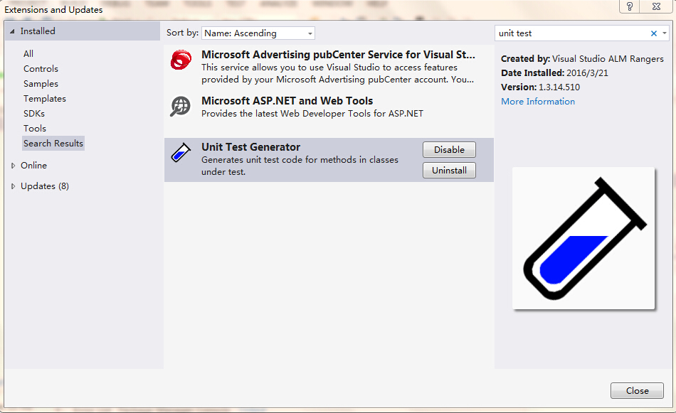676x413 pixels.
Task: Disable the Unit Test Generator extension
Action: pyautogui.click(x=449, y=150)
